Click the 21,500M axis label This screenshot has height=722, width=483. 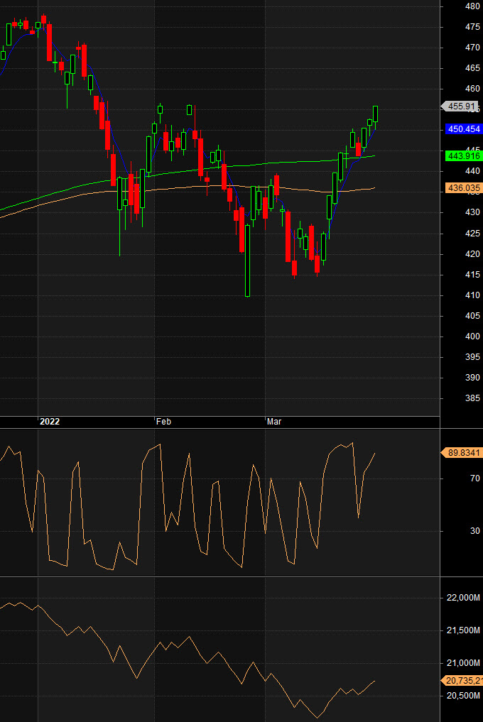pos(463,630)
